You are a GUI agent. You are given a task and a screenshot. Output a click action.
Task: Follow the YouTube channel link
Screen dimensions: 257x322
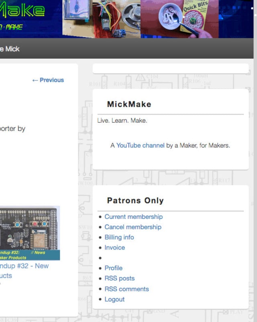click(141, 145)
